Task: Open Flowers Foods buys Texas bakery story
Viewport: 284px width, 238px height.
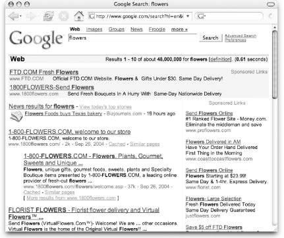Action: point(63,113)
